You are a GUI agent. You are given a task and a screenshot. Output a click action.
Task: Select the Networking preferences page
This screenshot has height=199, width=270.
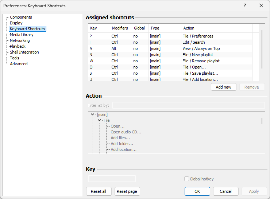(x=20, y=40)
